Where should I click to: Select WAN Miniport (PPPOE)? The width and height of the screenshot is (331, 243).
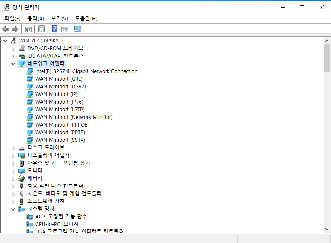62,125
